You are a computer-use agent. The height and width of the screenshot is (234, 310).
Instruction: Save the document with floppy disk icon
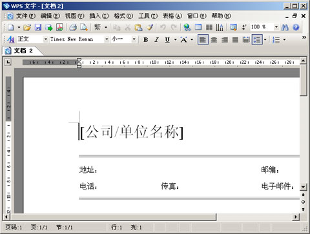point(38,27)
